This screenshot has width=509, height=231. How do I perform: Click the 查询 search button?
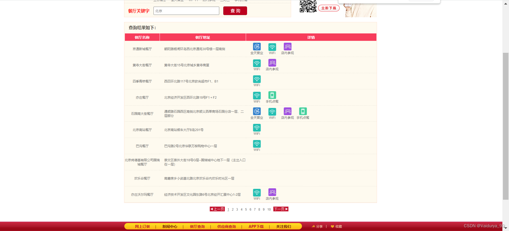(235, 11)
